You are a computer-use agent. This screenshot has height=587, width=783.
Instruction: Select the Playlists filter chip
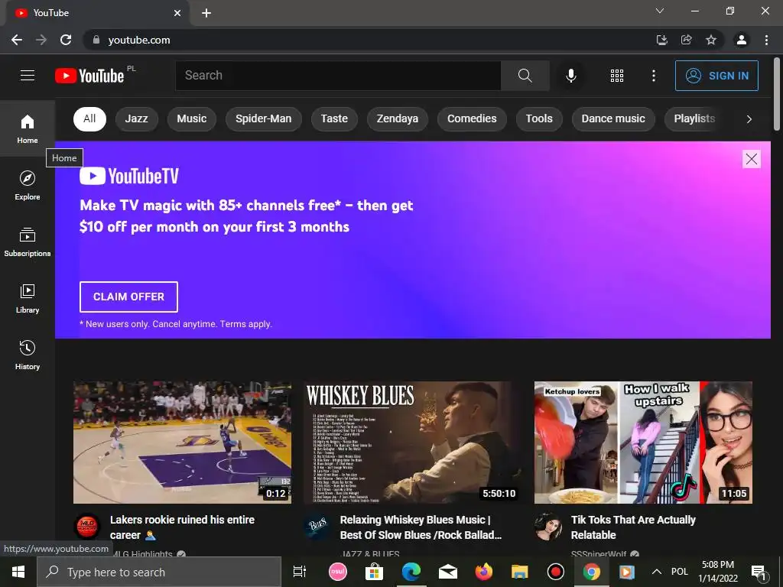point(694,118)
